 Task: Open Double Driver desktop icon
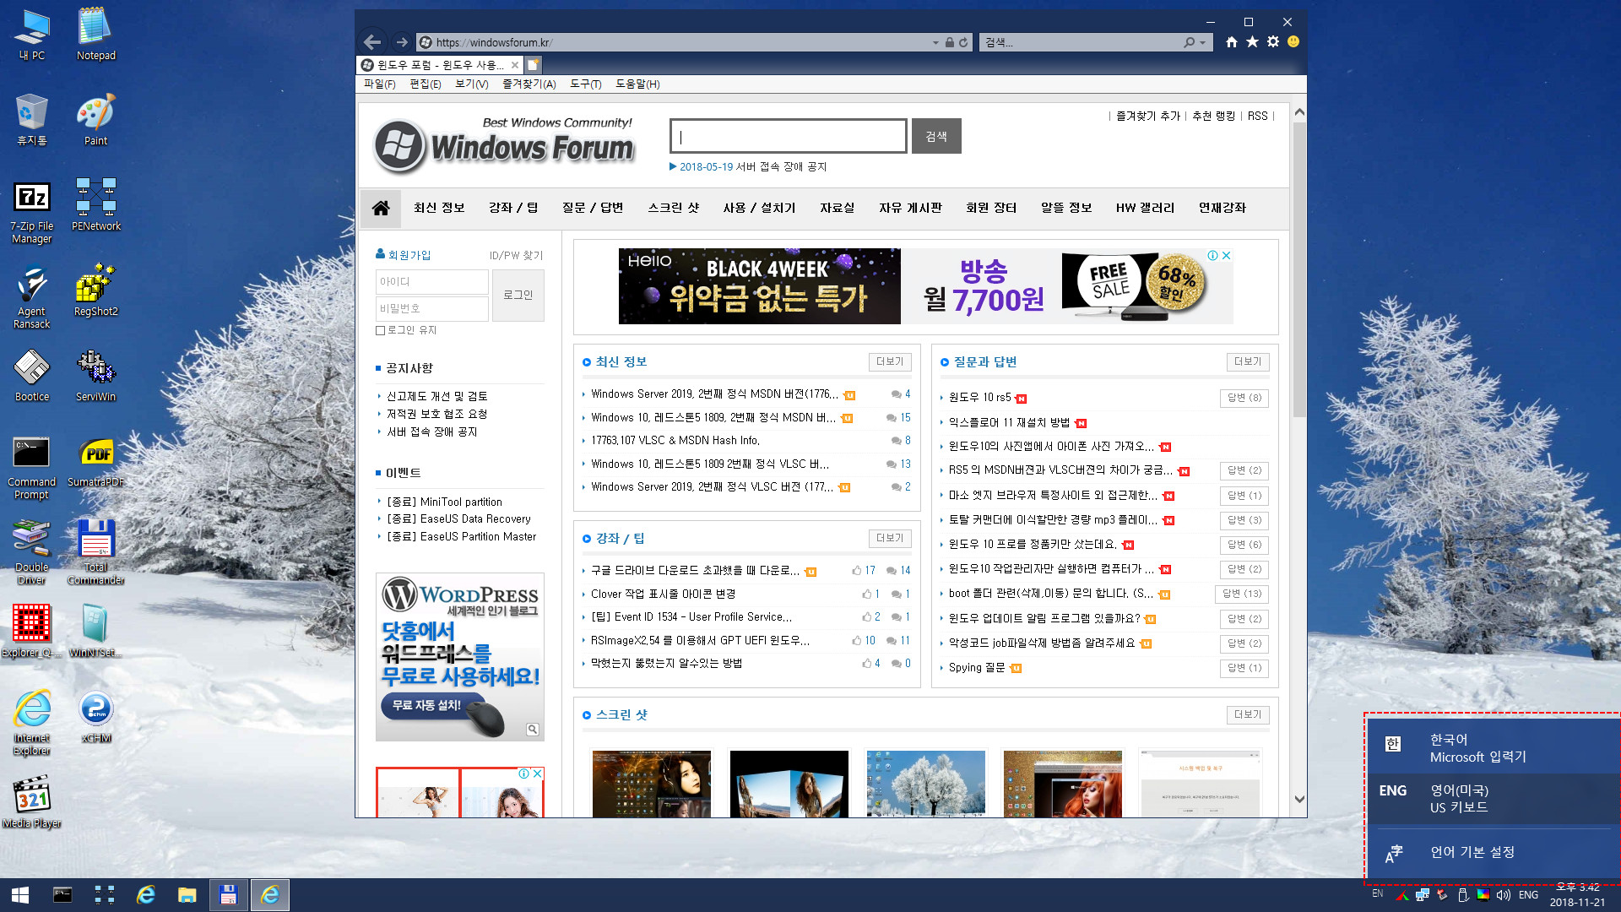pos(32,552)
